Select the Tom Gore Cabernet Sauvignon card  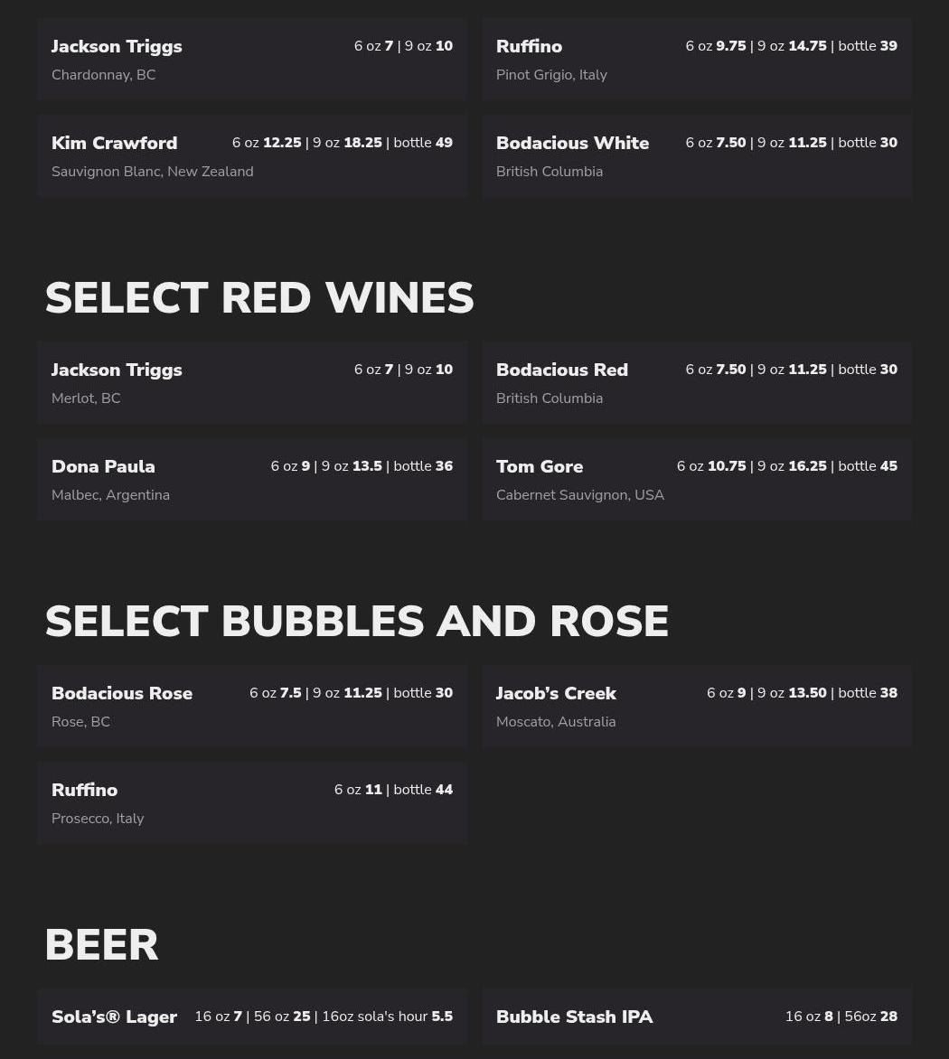[x=696, y=480]
